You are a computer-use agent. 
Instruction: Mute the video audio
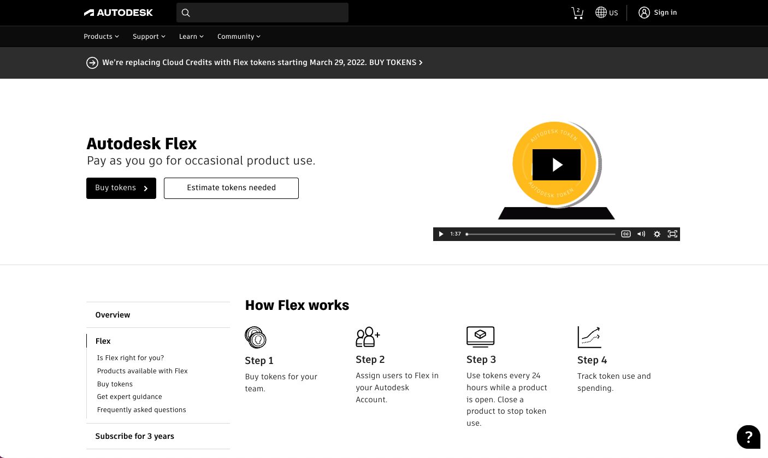pos(641,234)
